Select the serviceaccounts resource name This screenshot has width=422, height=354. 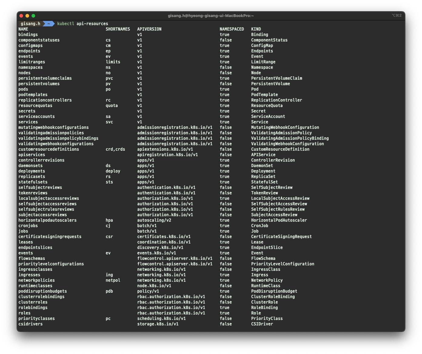[x=37, y=116]
